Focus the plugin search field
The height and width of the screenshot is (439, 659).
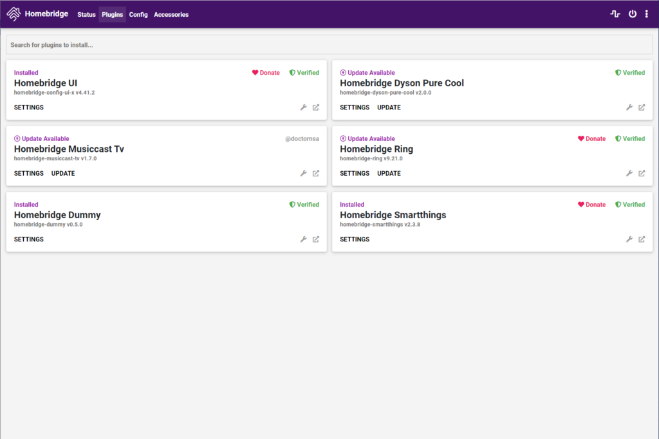pos(329,44)
